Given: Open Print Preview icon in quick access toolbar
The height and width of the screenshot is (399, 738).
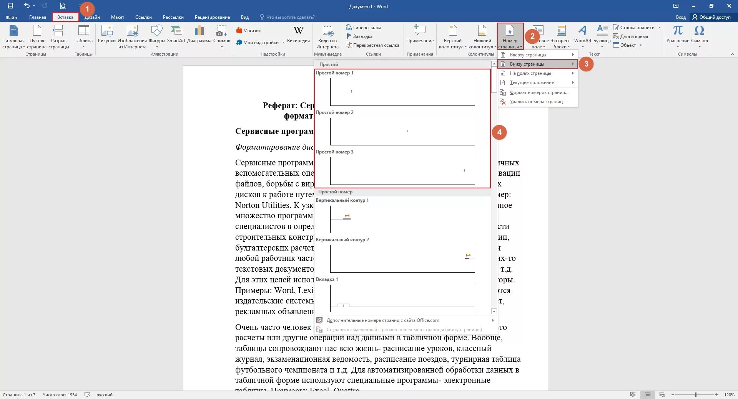Looking at the screenshot, I should (63, 6).
